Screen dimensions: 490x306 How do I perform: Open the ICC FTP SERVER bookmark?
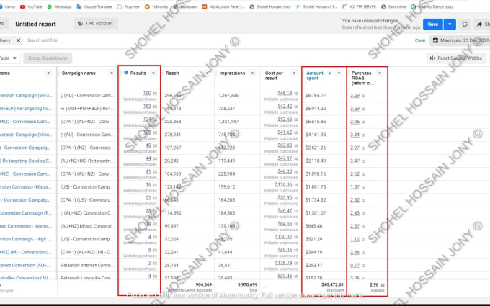[x=359, y=6]
